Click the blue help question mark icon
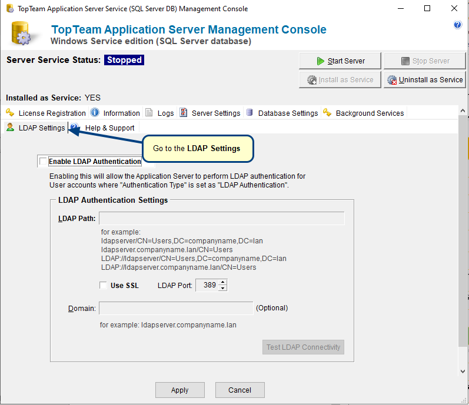The width and height of the screenshot is (469, 405). tap(457, 25)
